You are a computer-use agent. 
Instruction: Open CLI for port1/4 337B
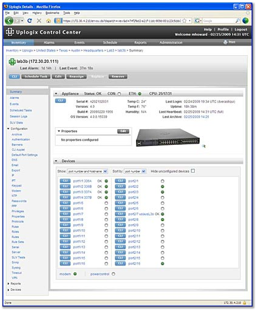65,197
